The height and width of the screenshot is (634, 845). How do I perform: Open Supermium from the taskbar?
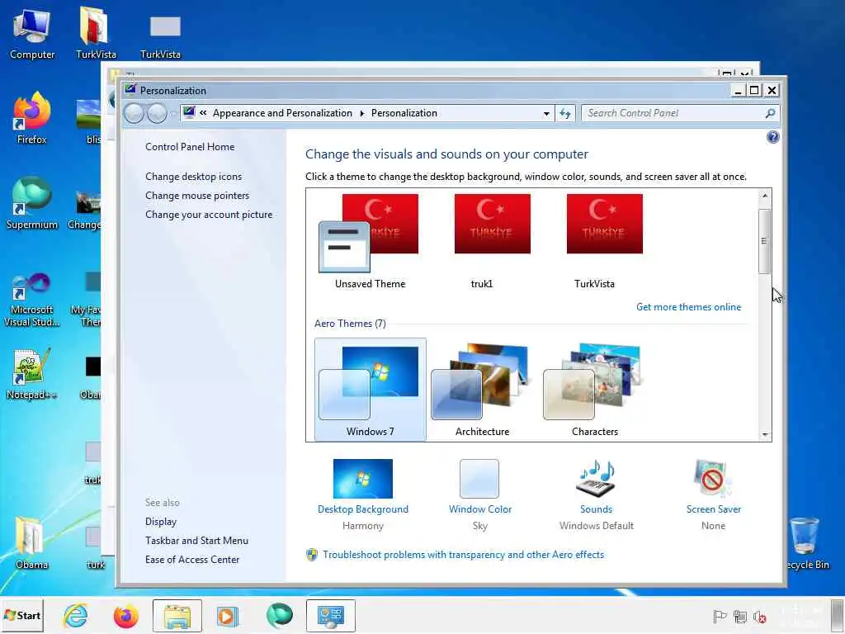click(279, 615)
